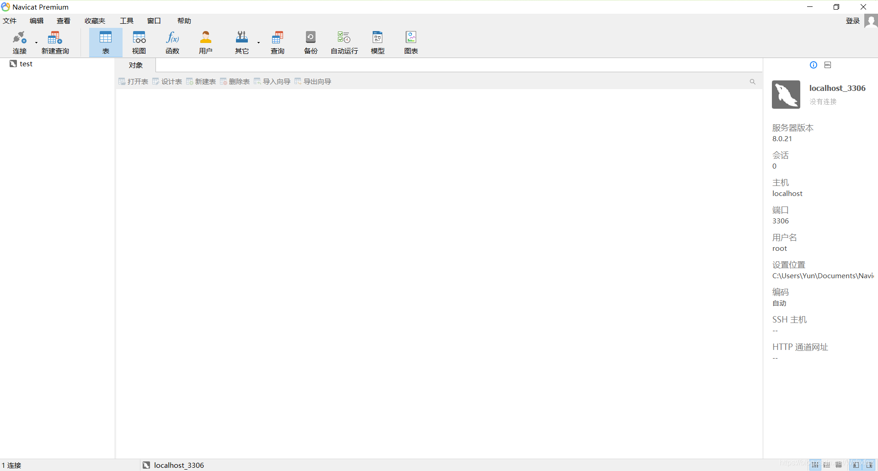Select the 表 (Table) toolbar icon
The height and width of the screenshot is (471, 878).
coord(106,42)
